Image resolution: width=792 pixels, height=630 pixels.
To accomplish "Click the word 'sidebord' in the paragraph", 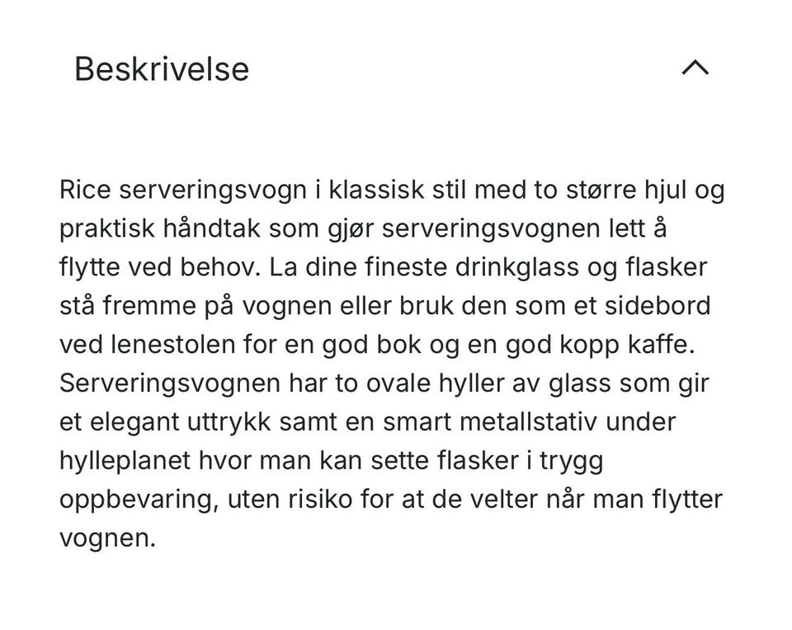I will 658,306.
